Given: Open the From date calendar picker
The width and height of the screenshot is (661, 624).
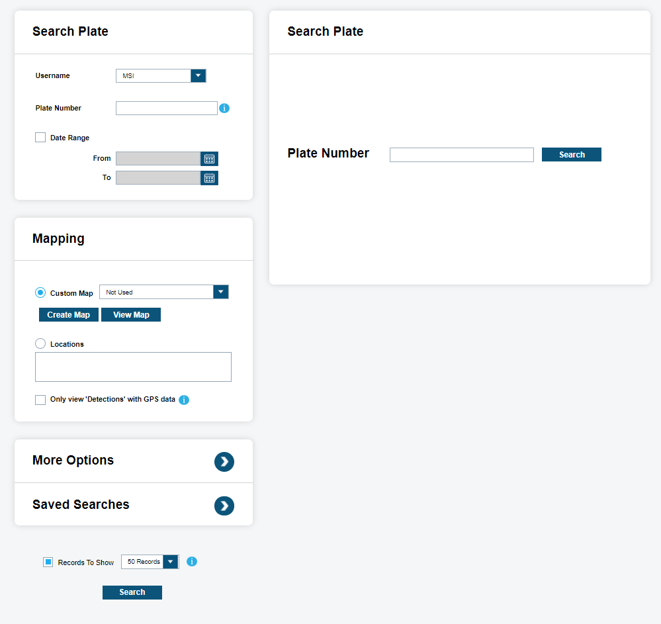Looking at the screenshot, I should pyautogui.click(x=209, y=159).
